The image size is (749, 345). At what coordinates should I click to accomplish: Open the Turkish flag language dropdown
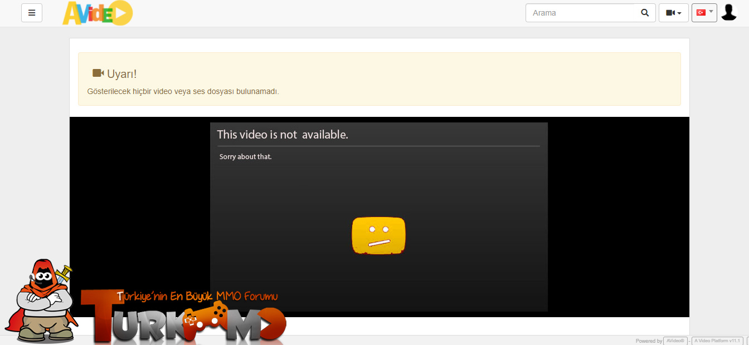[704, 13]
